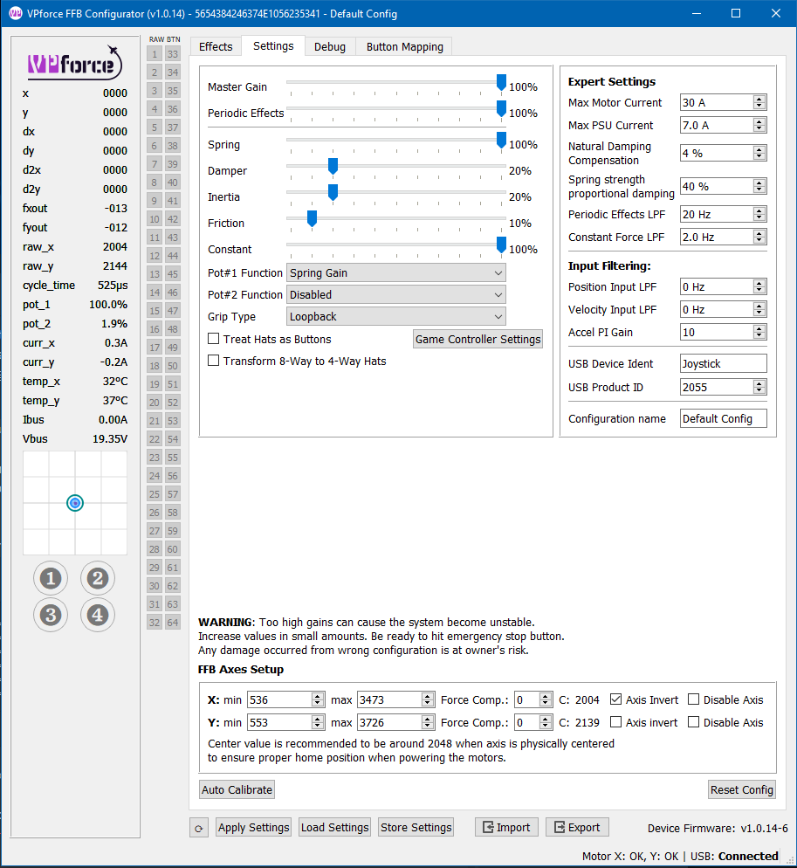This screenshot has height=868, width=797.
Task: Import a configuration file
Action: pos(506,827)
